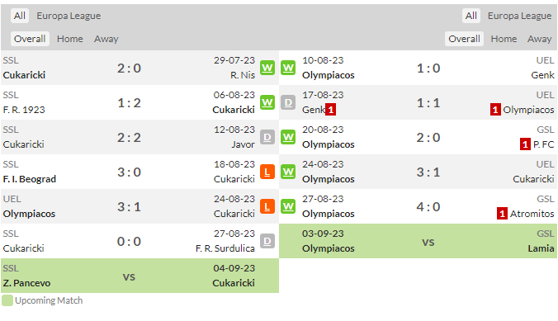Viewport: 558px width, 321px height.
Task: Click the red card icon beside Atromitos
Action: click(x=502, y=214)
